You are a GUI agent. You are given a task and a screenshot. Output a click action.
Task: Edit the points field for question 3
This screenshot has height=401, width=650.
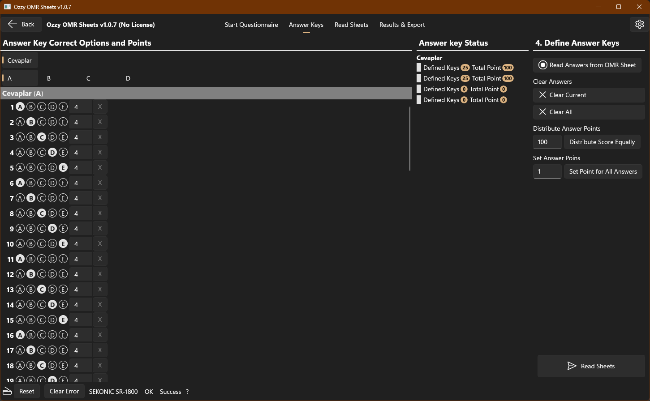81,137
